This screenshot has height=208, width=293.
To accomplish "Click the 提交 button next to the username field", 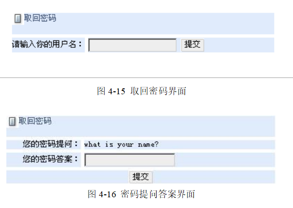I will 192,45.
